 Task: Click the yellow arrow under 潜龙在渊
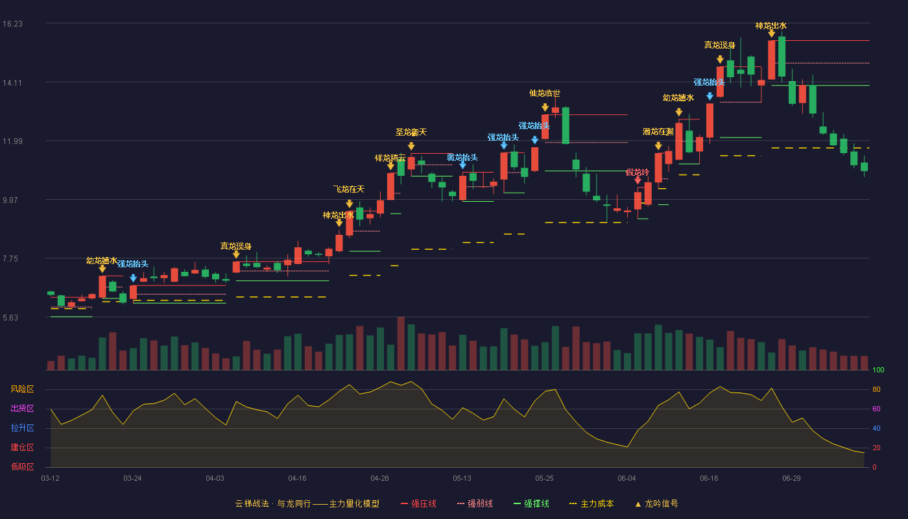[x=658, y=146]
